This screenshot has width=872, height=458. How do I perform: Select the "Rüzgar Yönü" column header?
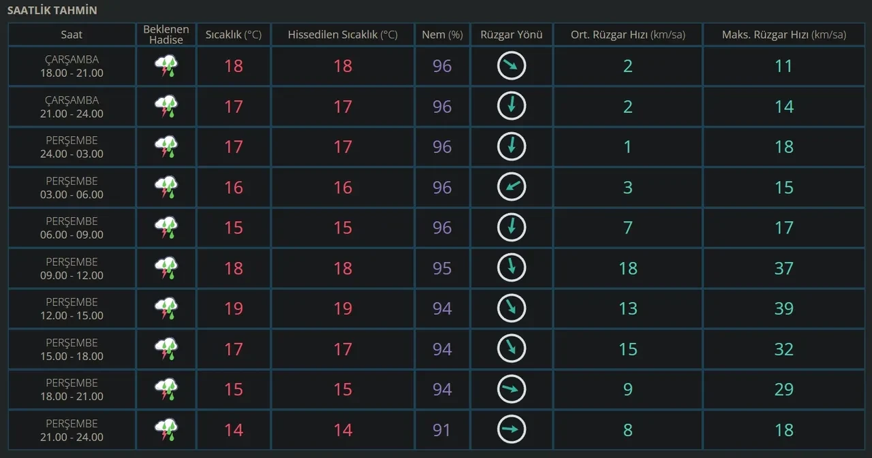tap(511, 35)
